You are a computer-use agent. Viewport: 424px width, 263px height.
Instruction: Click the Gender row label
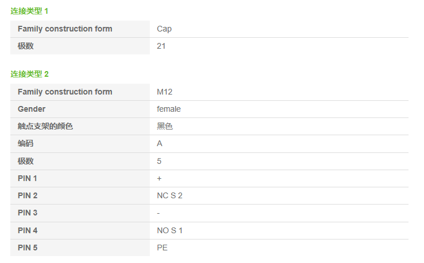point(32,109)
